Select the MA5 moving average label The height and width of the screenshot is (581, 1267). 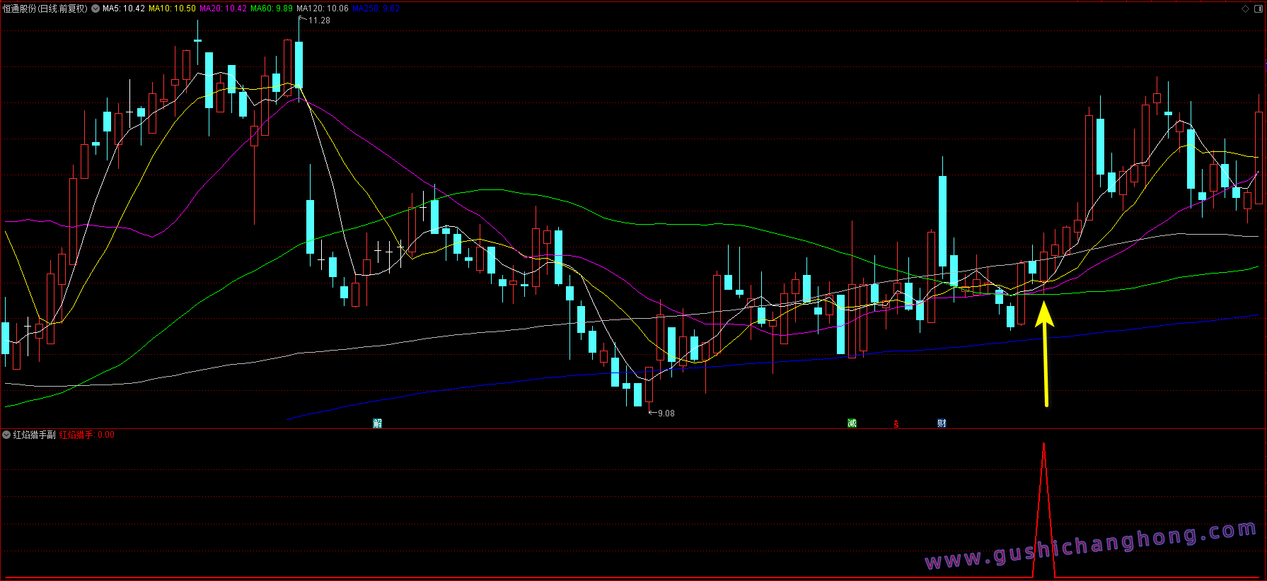(124, 8)
